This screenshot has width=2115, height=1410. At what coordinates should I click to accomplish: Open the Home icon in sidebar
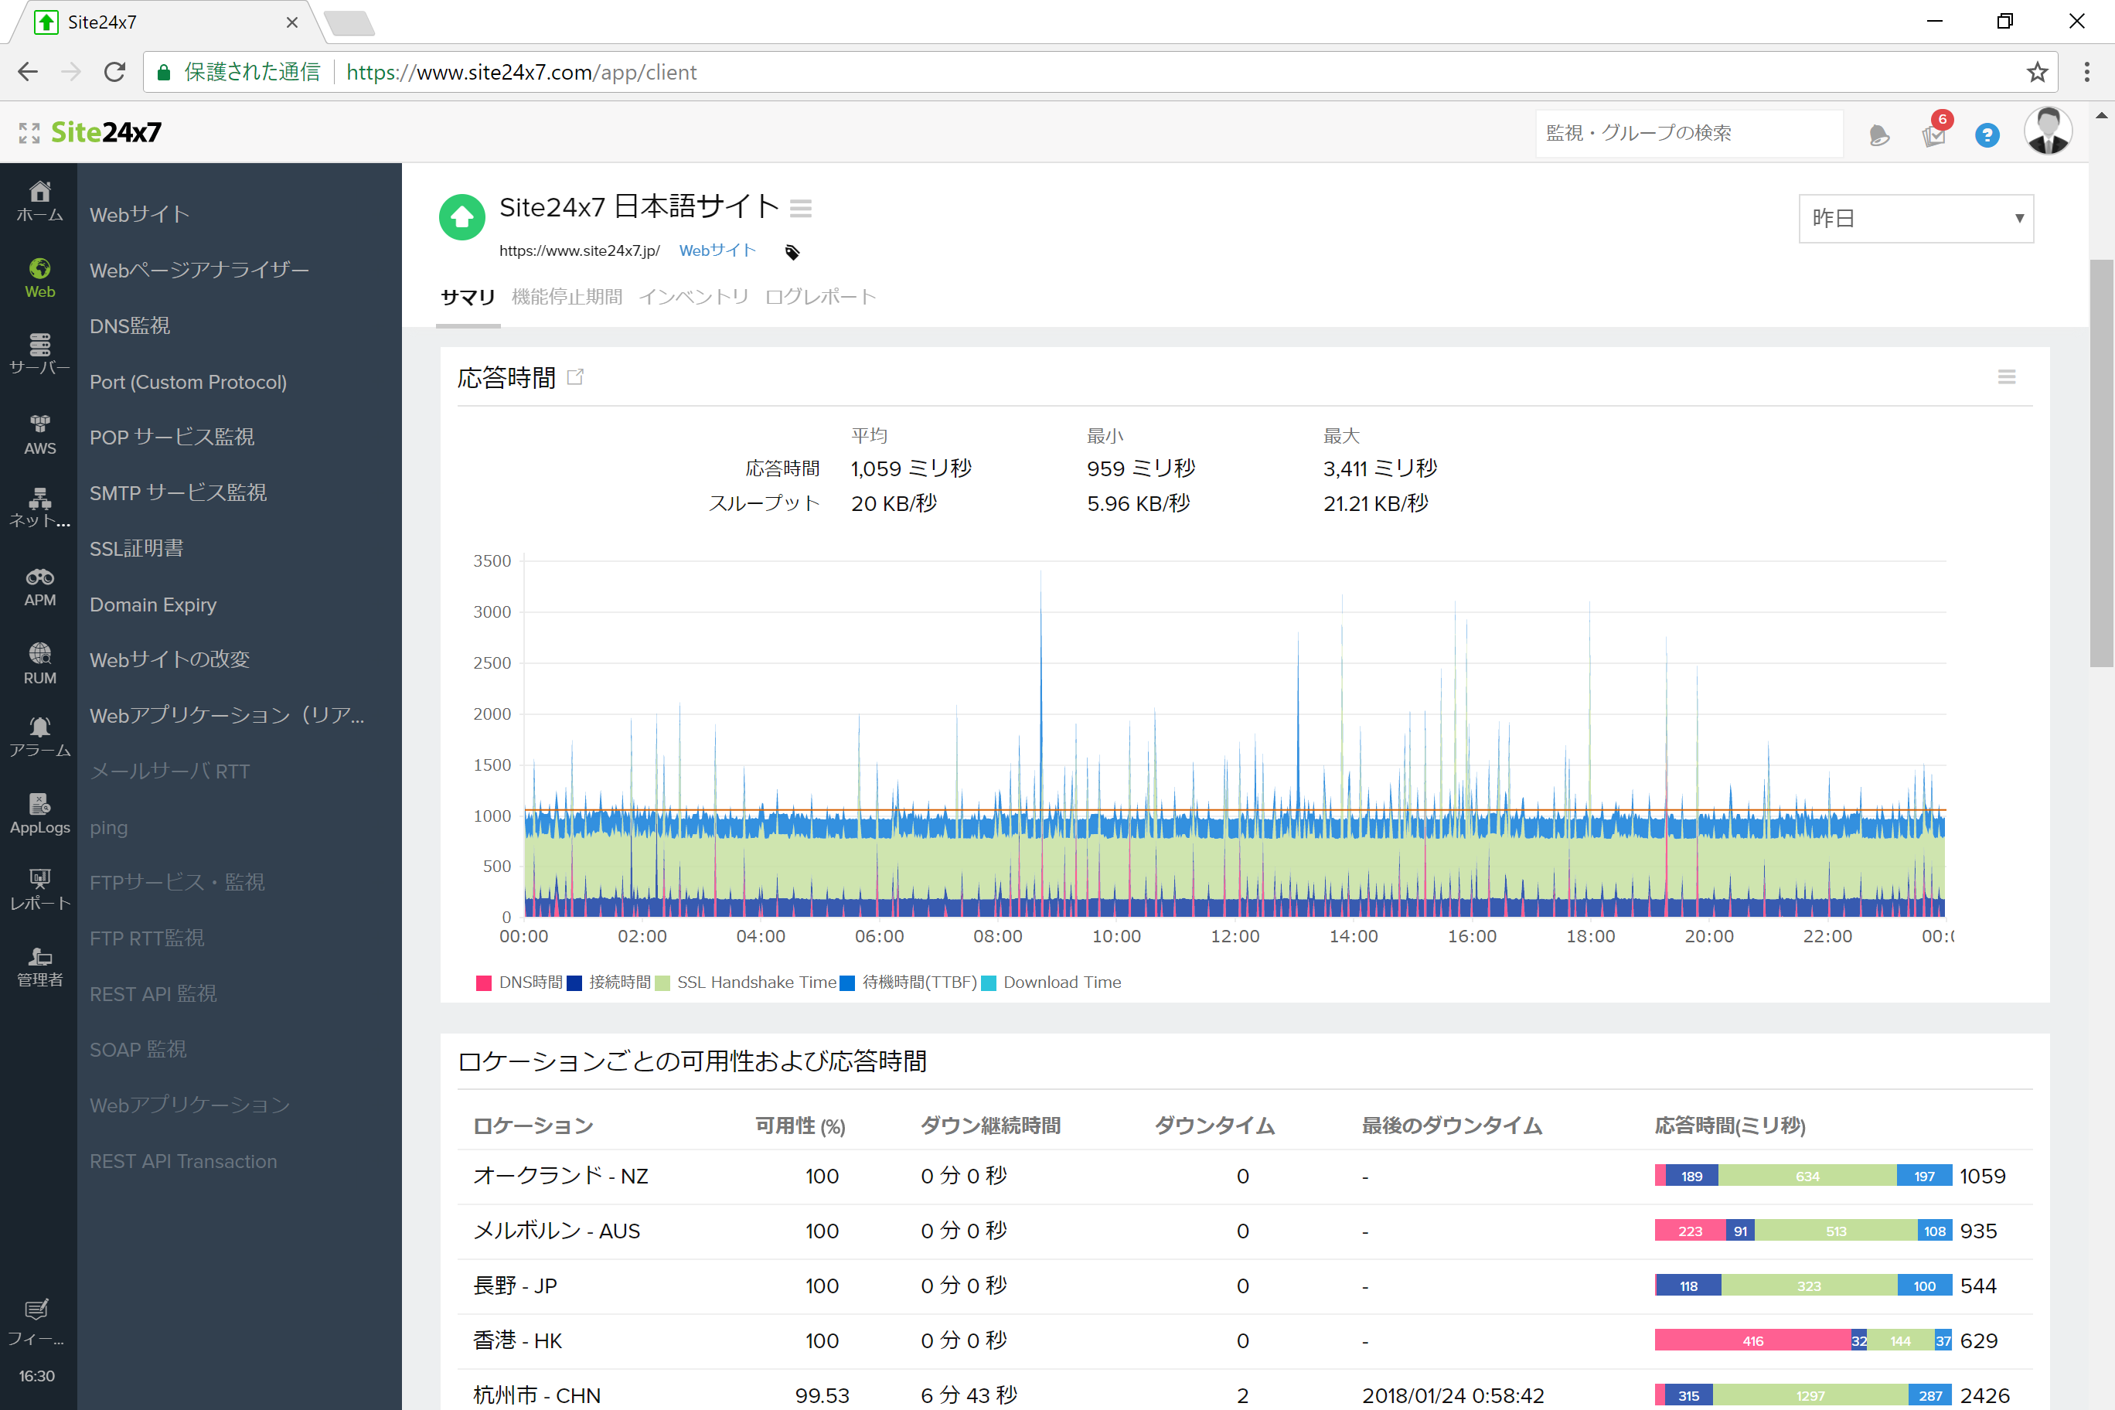(39, 199)
